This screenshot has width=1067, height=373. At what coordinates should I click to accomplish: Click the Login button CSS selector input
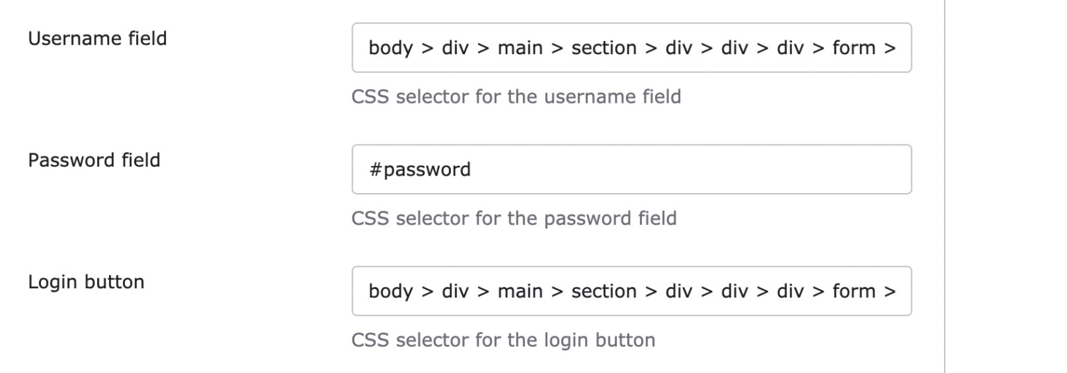[x=631, y=291]
